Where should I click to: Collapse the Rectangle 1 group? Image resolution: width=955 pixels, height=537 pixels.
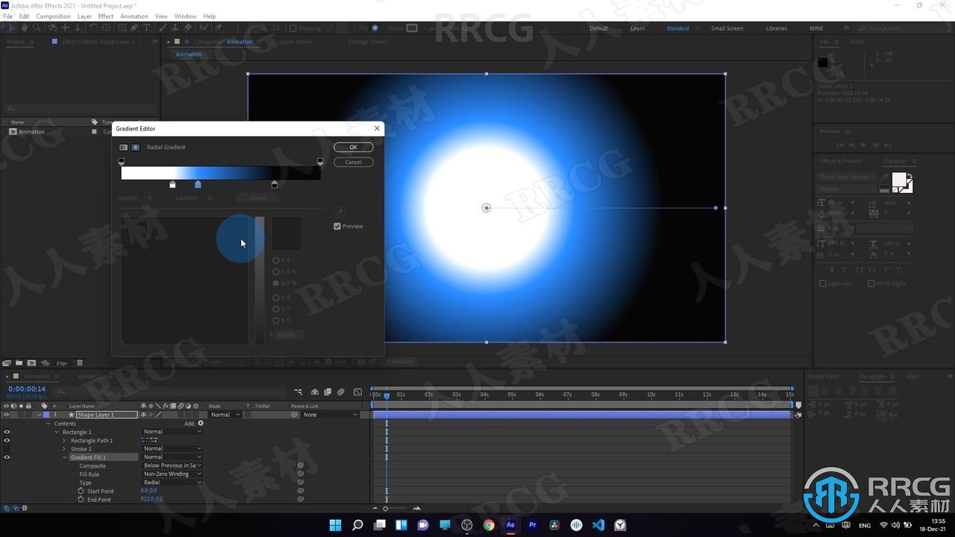coord(56,432)
